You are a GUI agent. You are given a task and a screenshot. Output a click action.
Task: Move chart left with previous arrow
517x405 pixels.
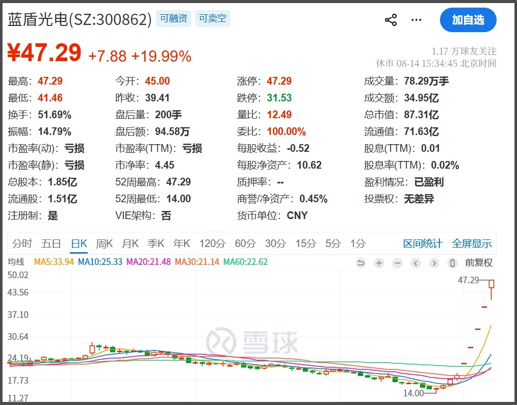(x=416, y=263)
